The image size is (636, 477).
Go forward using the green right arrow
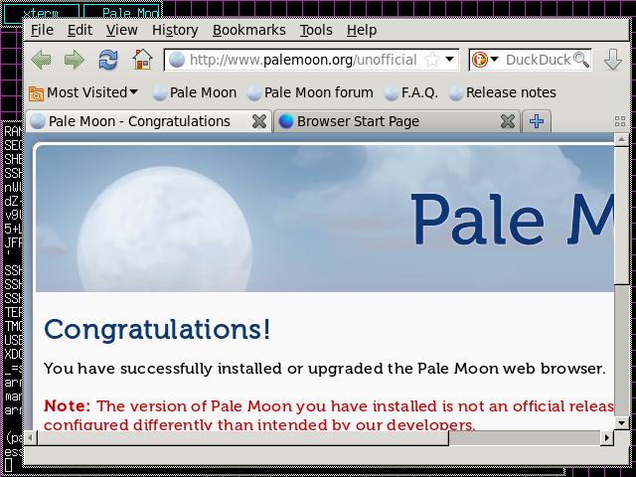pos(75,60)
